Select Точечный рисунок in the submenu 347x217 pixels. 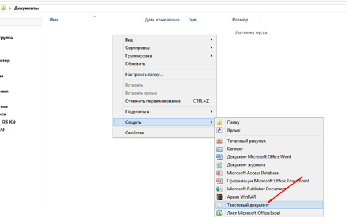click(x=269, y=141)
